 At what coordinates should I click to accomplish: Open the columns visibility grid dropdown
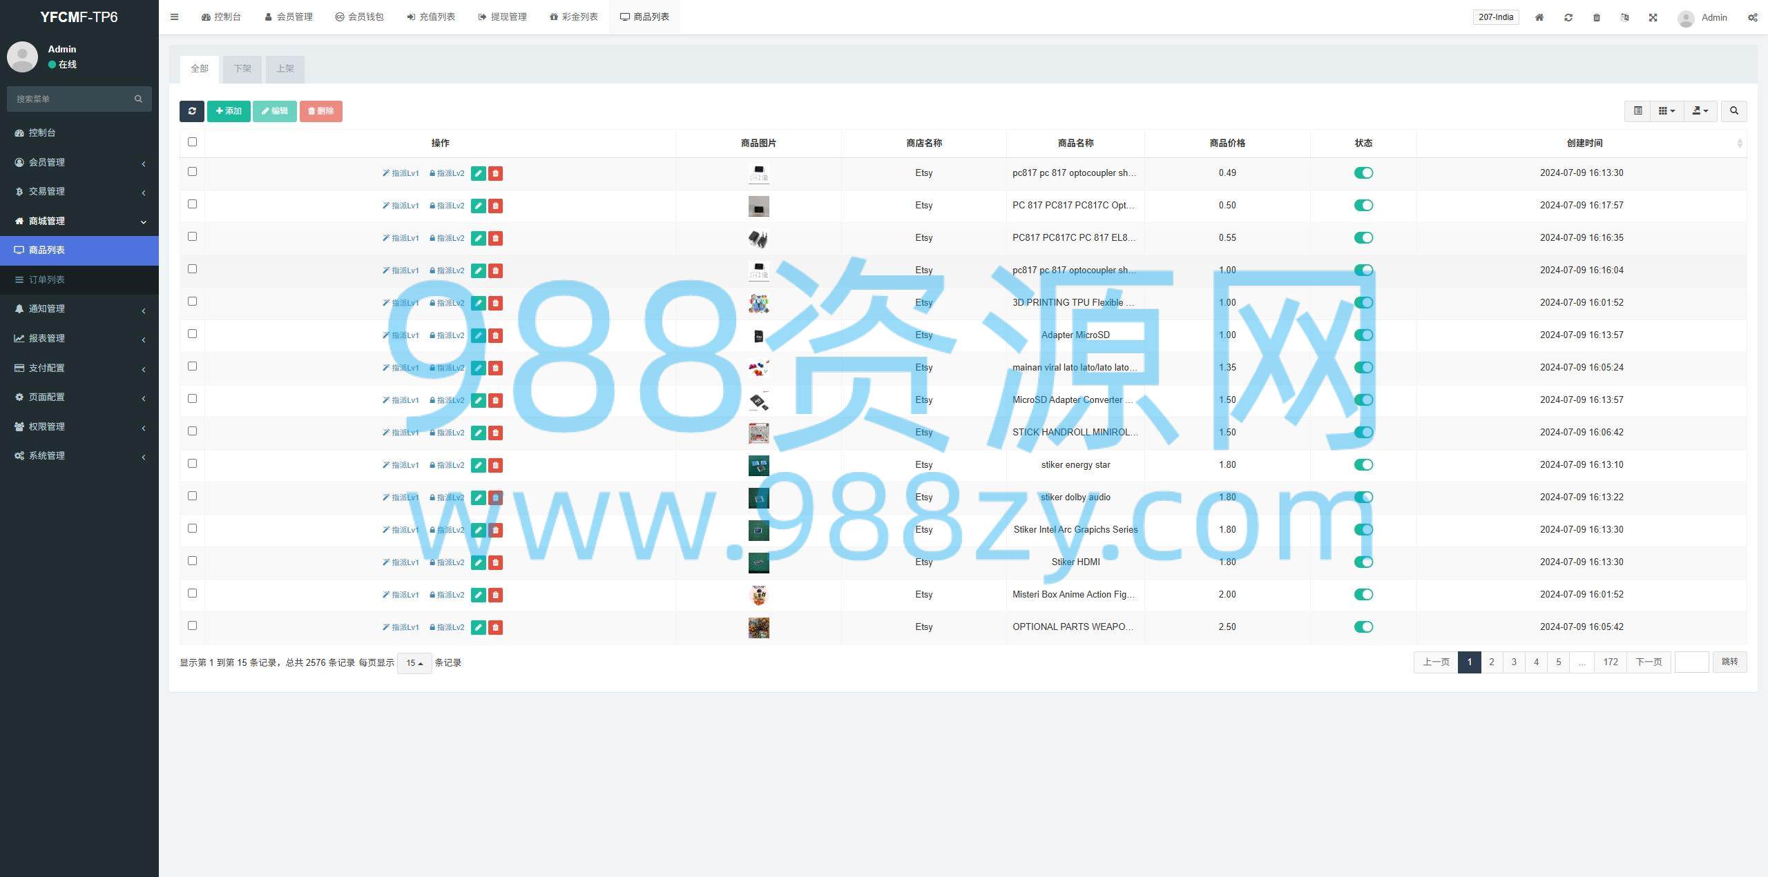click(x=1666, y=111)
